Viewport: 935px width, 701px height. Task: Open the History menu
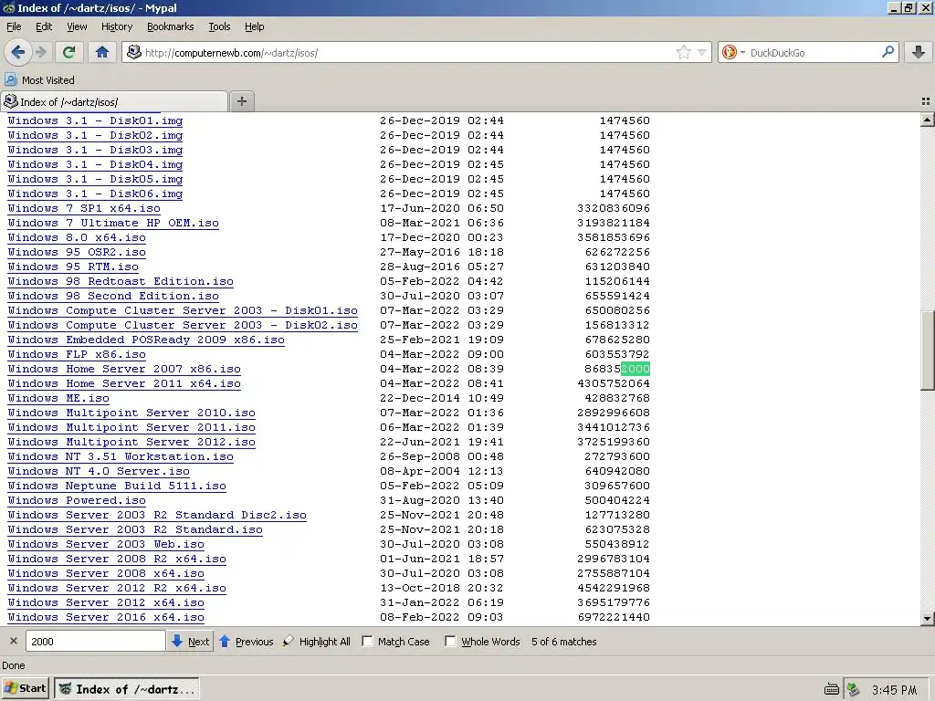point(117,26)
